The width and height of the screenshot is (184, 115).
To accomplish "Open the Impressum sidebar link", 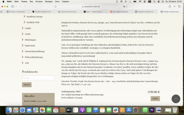I will (30, 45).
